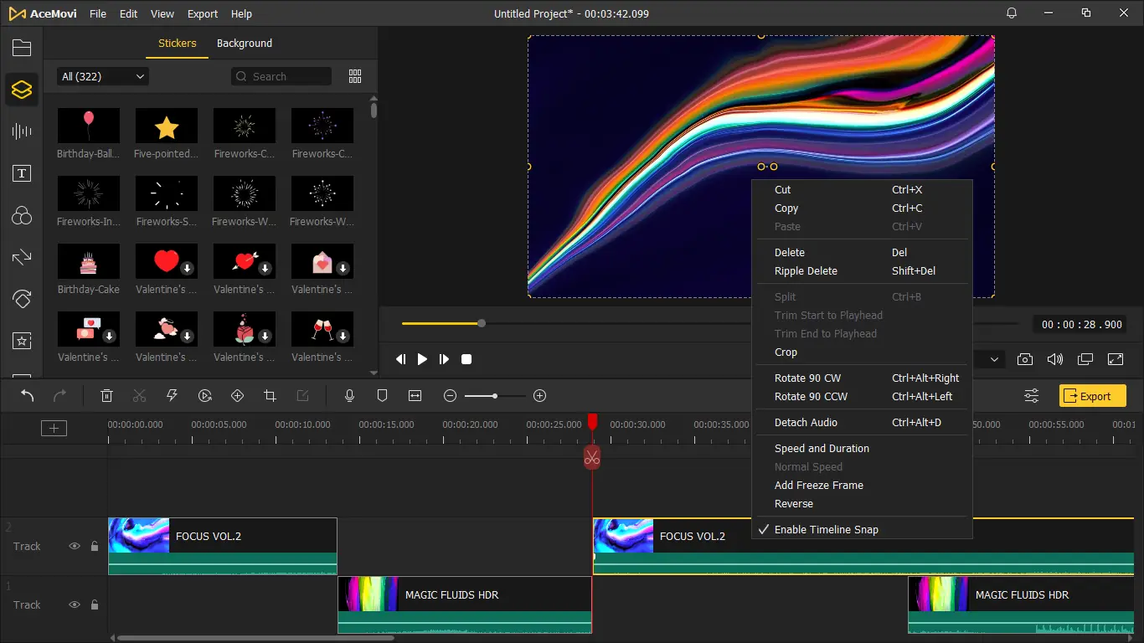Click the trash Delete icon in the timeline toolbar
This screenshot has height=643, width=1144.
(x=107, y=396)
